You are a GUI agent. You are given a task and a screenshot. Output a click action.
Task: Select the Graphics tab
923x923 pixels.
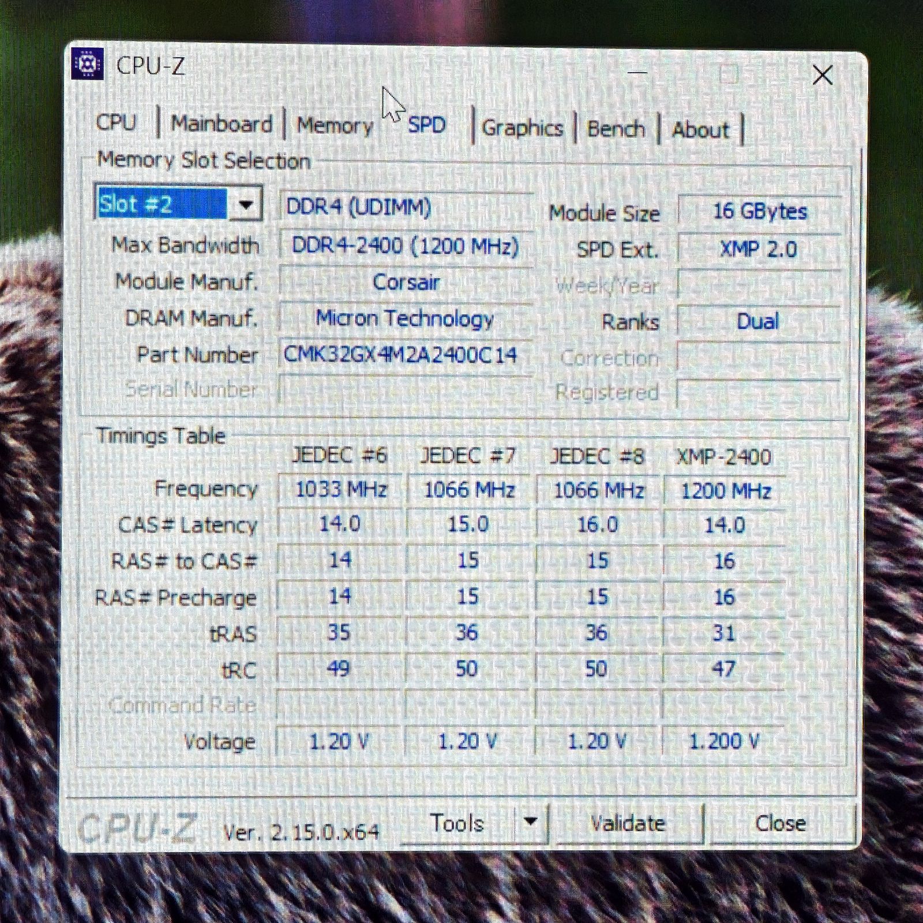(523, 127)
